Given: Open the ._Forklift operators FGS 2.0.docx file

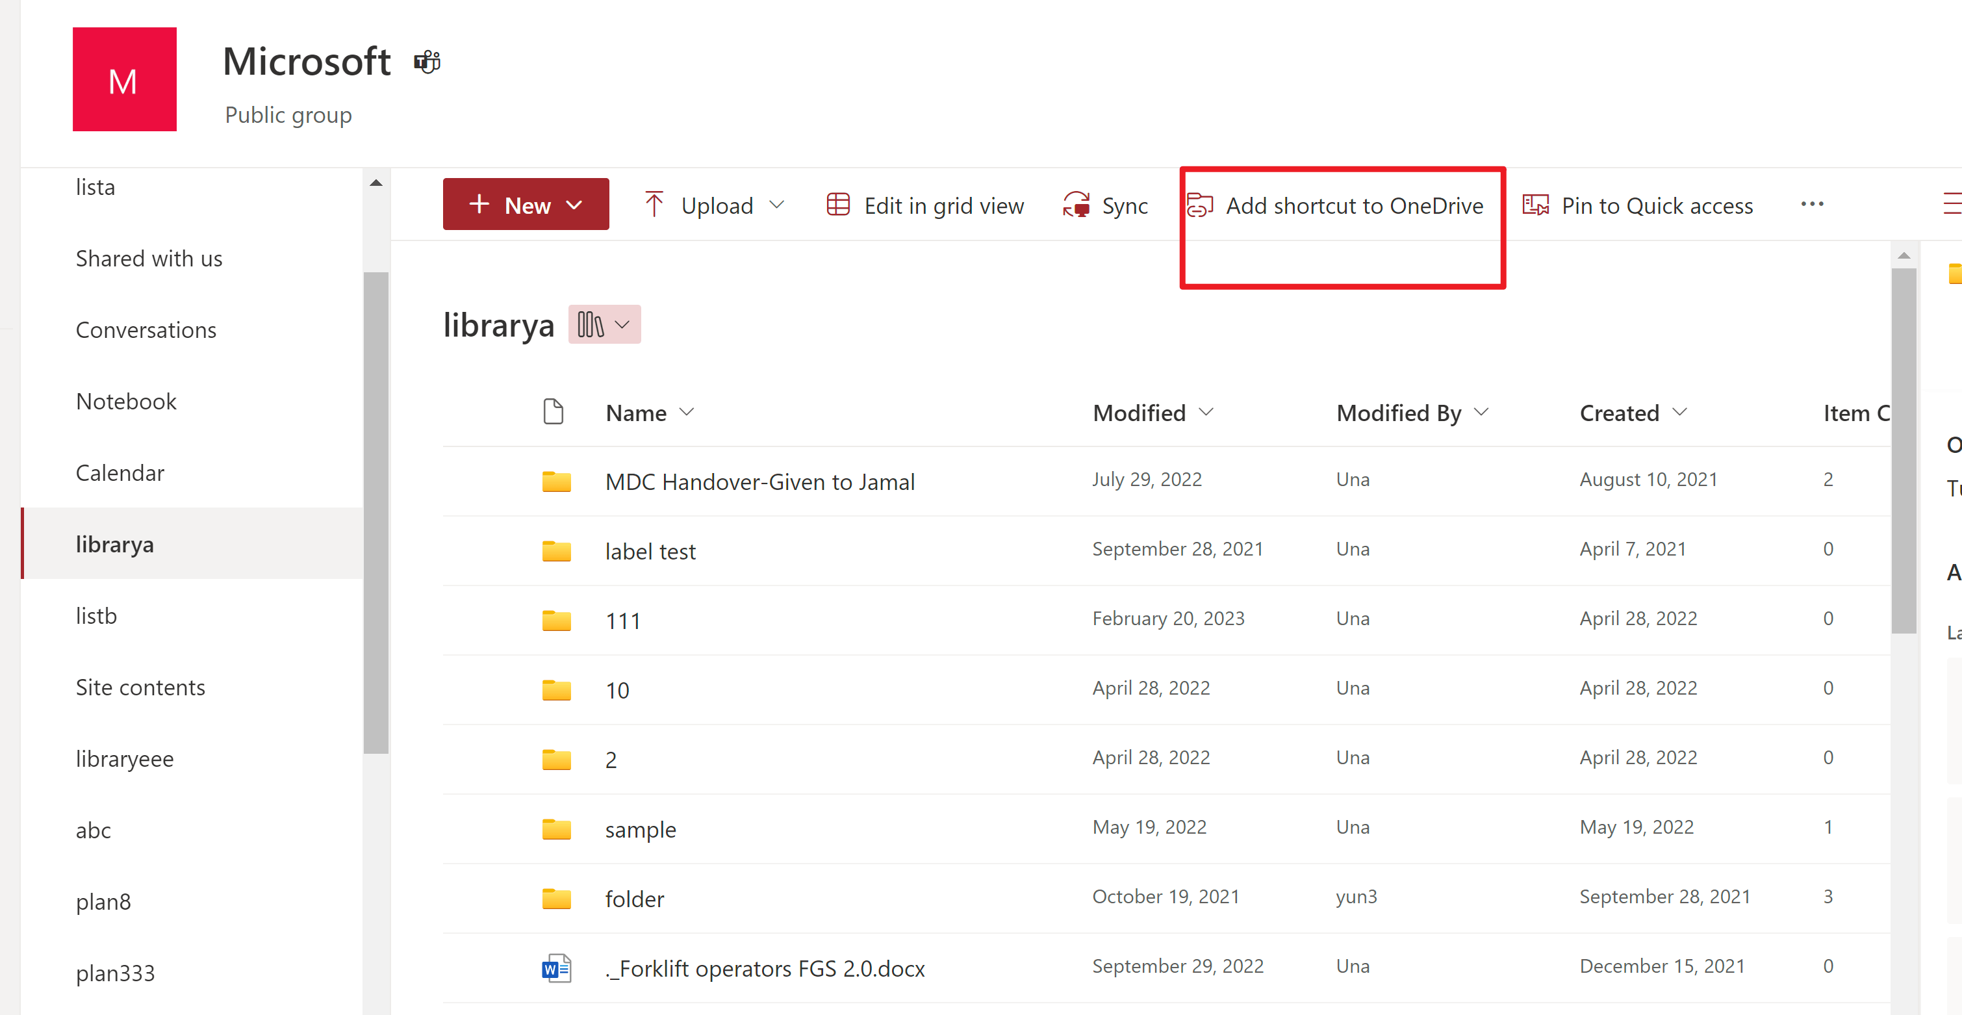Looking at the screenshot, I should coord(765,968).
